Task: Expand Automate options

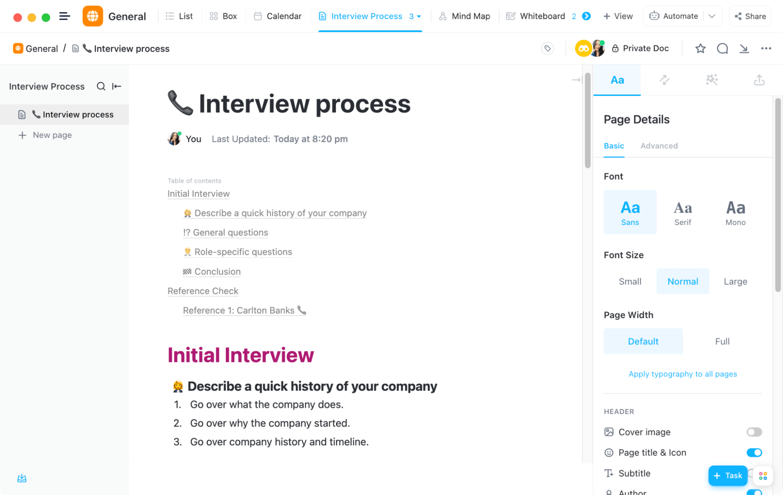Action: click(713, 16)
